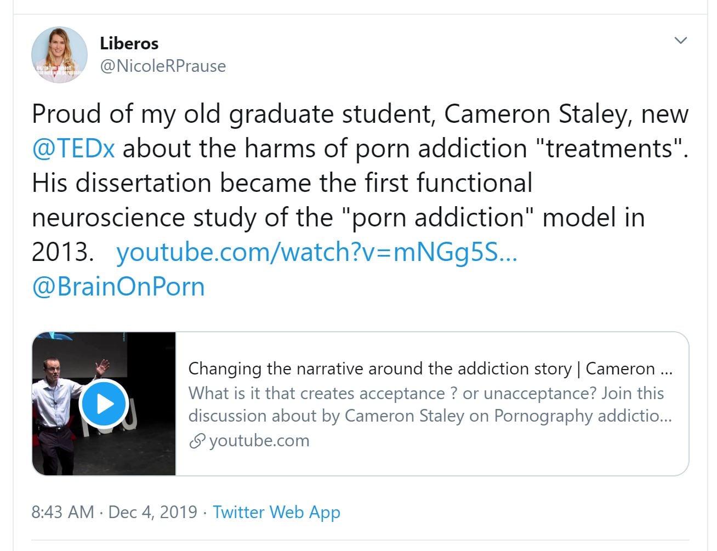This screenshot has width=717, height=551.
Task: Click the Liberos profile avatar photo
Action: coord(59,54)
